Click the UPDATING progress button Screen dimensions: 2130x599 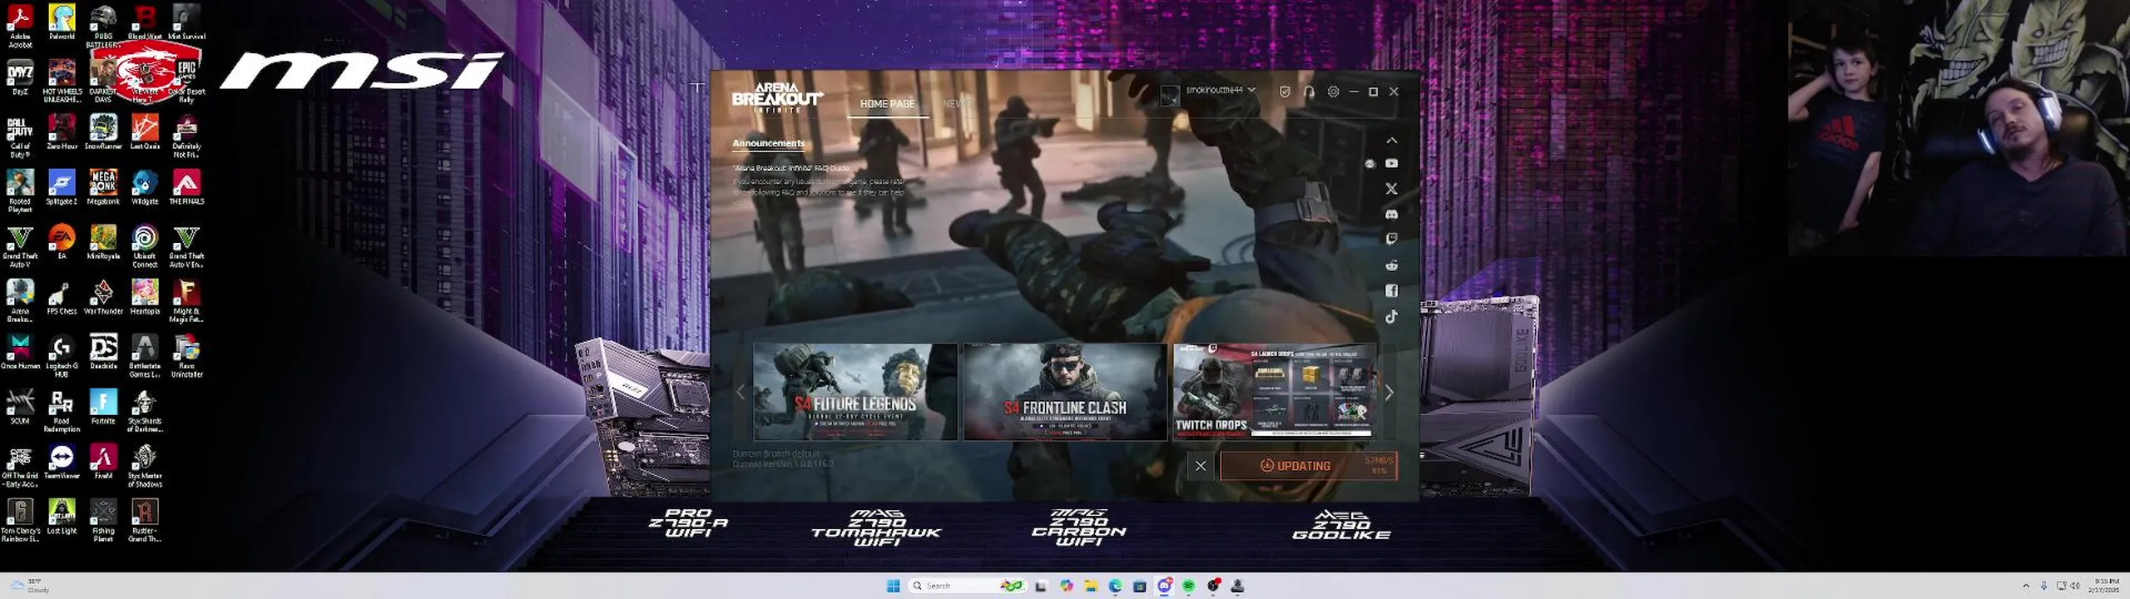pos(1309,466)
